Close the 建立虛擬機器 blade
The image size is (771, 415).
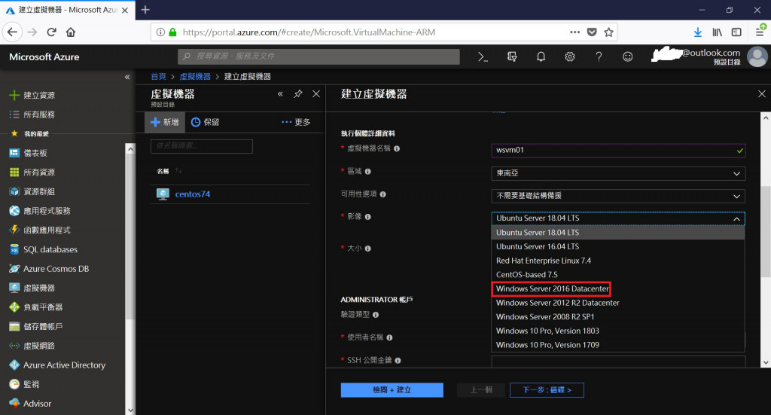coord(762,94)
